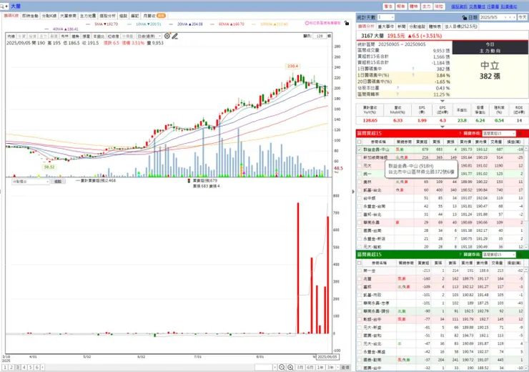529x372 pixels.
Task: Open the chart settings gear icon
Action: tap(167, 36)
